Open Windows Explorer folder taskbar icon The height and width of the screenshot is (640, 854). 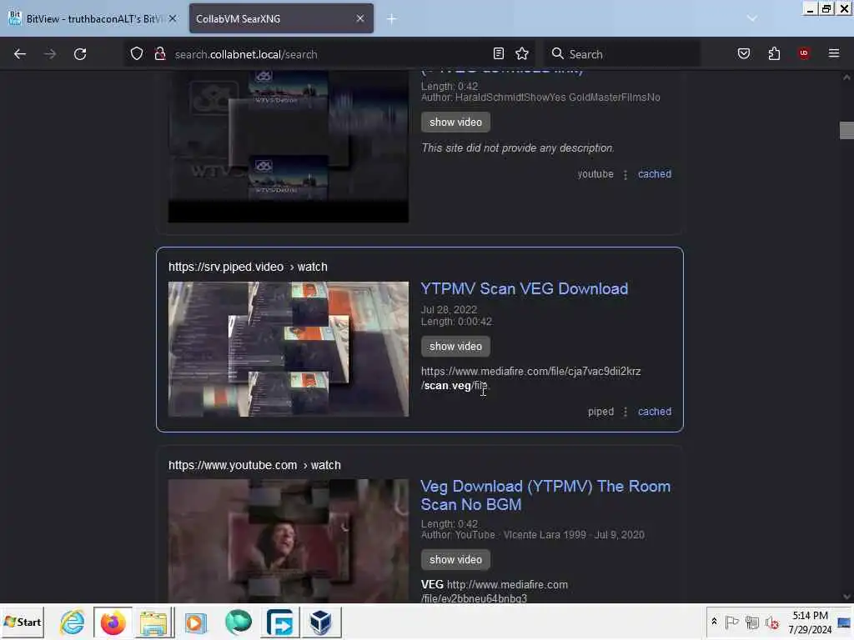pyautogui.click(x=153, y=622)
